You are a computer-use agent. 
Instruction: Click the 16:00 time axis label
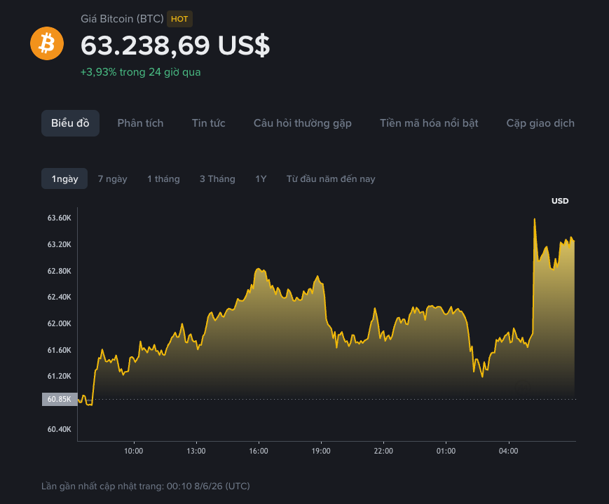tap(259, 451)
